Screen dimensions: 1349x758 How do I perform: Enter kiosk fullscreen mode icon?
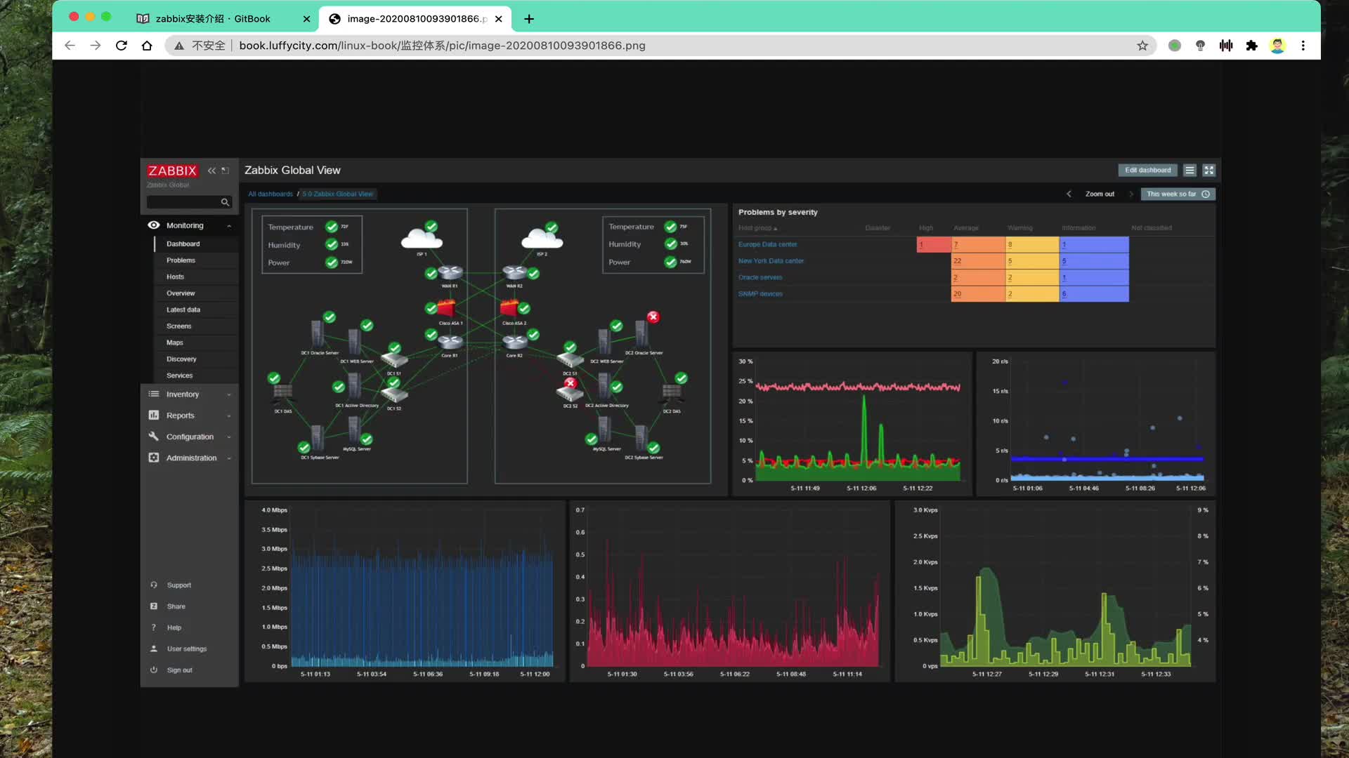point(1208,171)
